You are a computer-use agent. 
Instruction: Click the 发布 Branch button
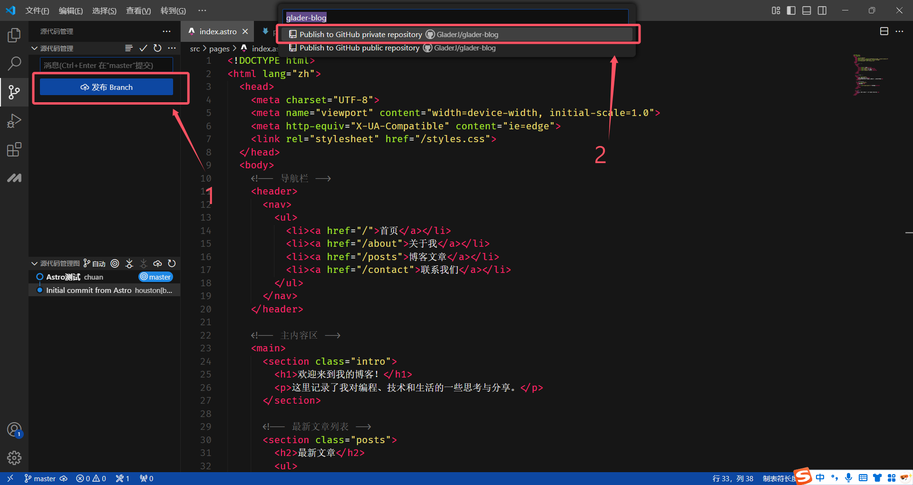point(107,87)
